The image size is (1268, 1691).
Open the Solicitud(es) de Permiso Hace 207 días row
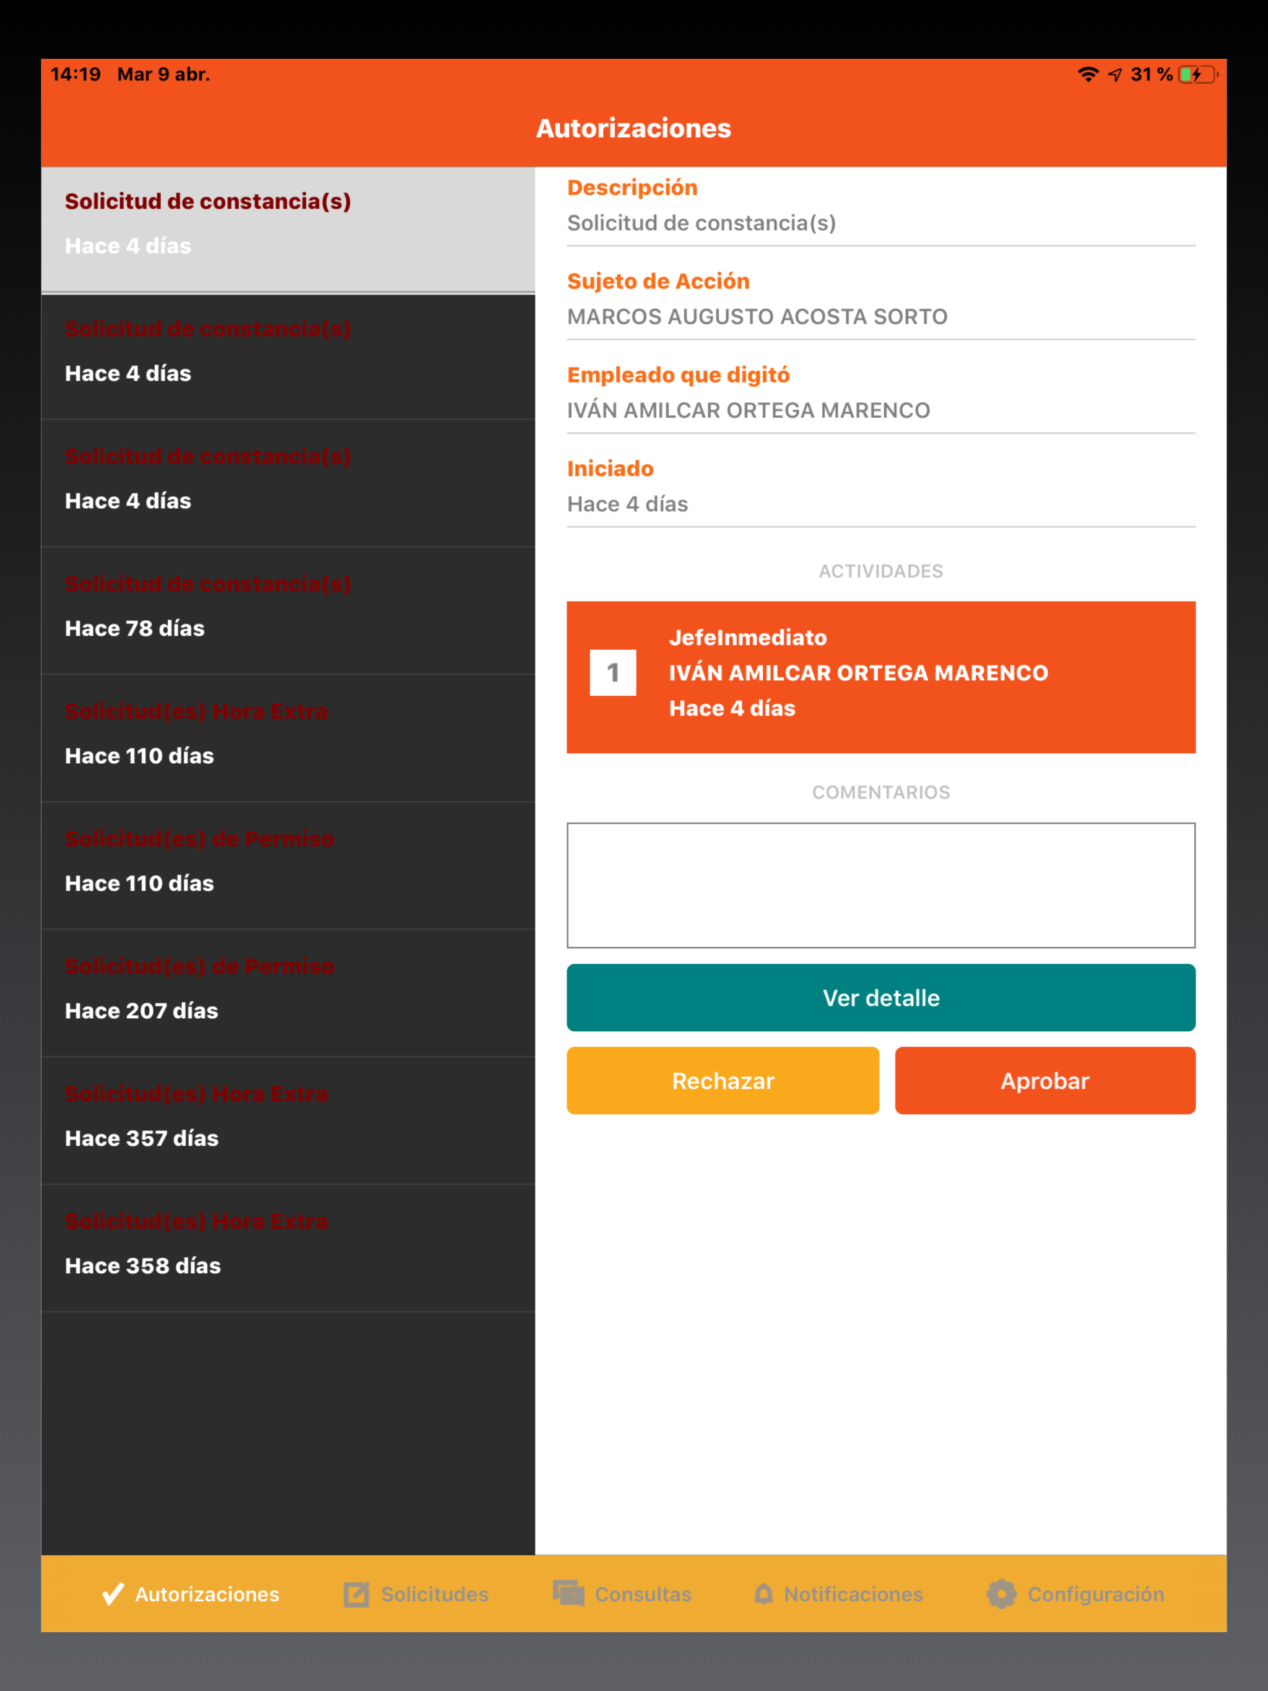[289, 994]
